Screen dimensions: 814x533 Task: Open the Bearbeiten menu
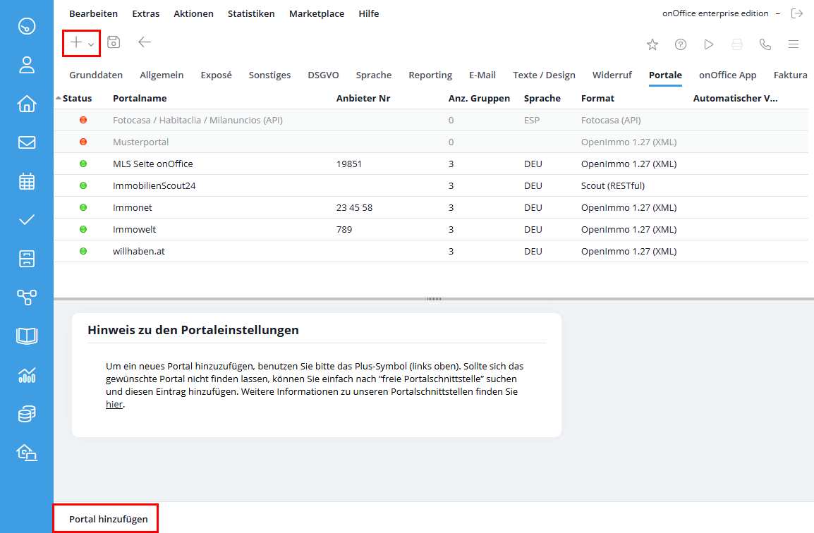tap(93, 14)
